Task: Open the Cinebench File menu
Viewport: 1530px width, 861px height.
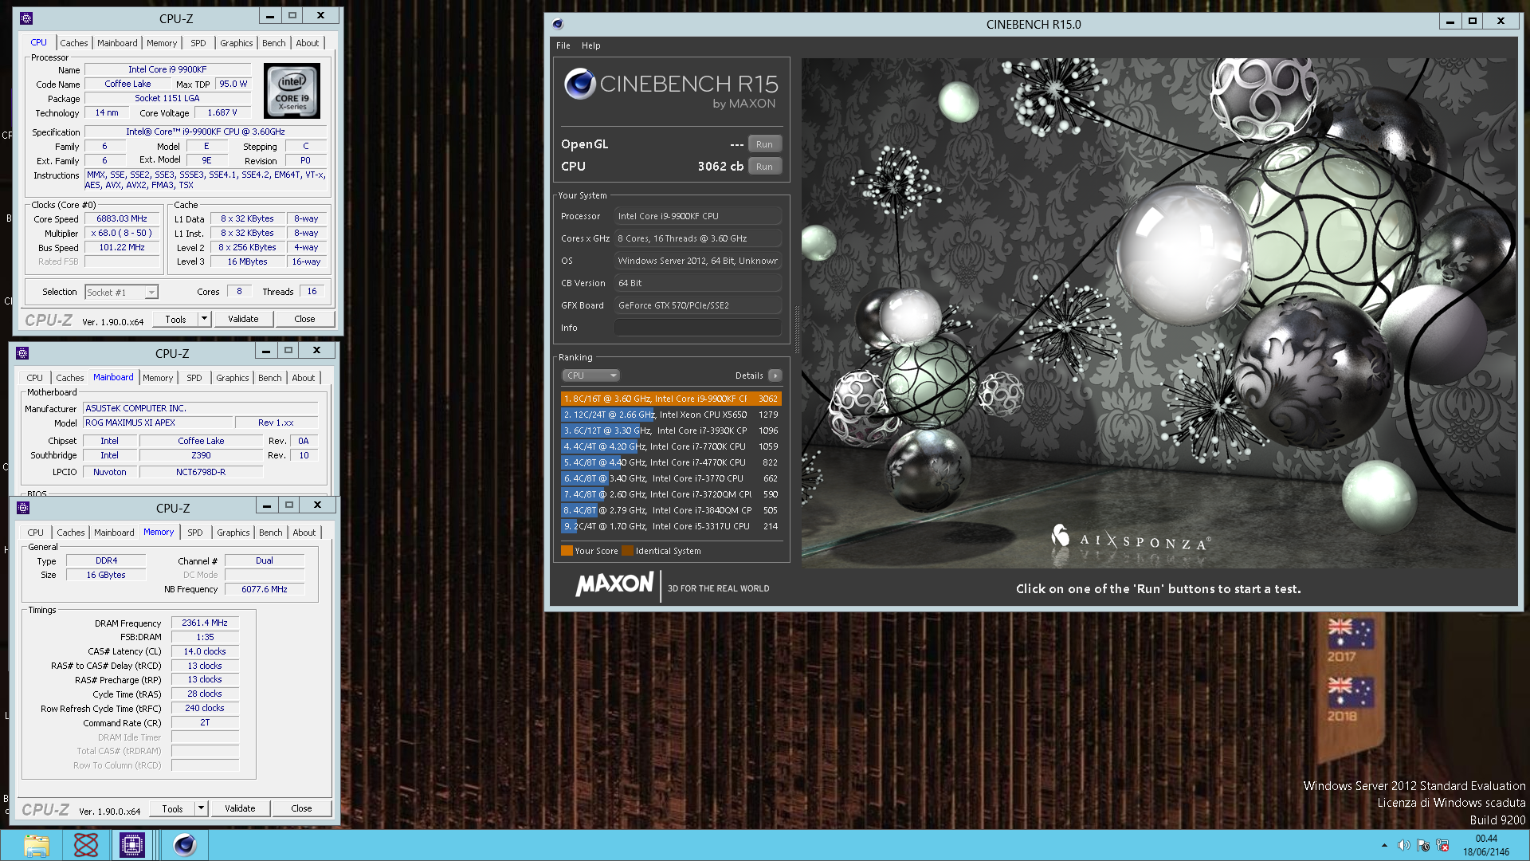Action: tap(563, 45)
